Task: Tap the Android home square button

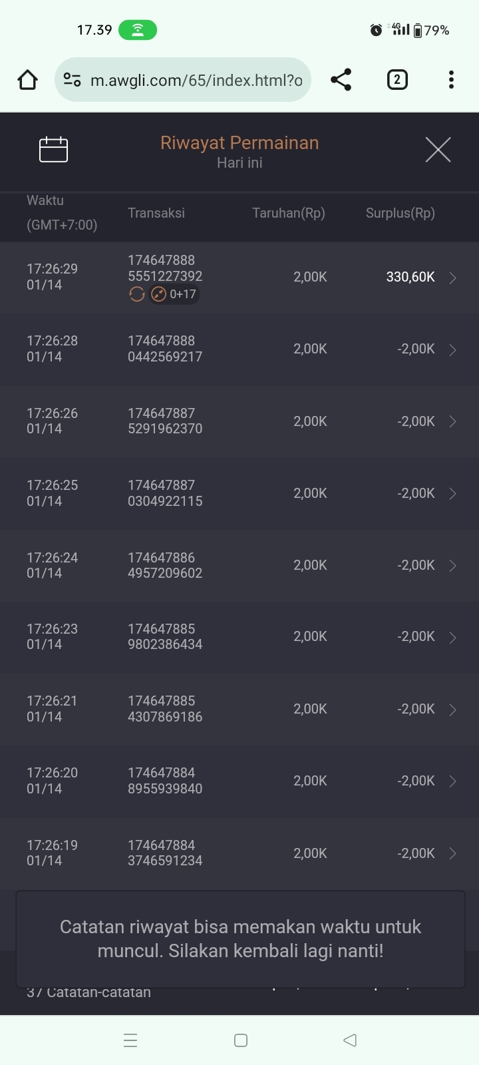Action: (x=241, y=1040)
